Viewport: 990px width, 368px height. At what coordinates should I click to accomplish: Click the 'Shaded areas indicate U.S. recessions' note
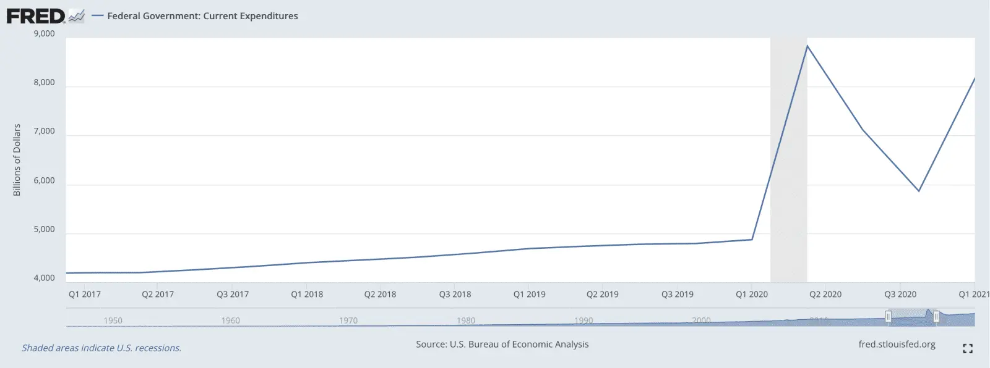(x=101, y=348)
